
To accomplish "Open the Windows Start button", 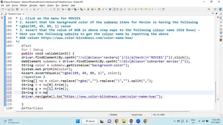I will pos(78,121).
